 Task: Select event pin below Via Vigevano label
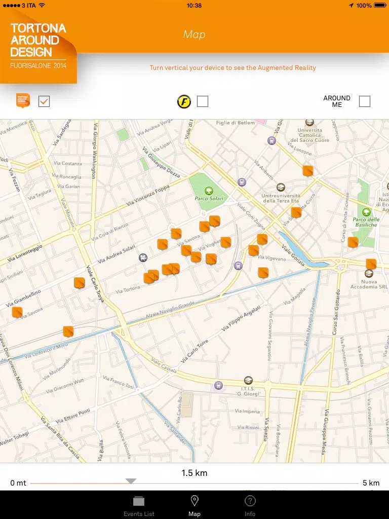coord(263,273)
